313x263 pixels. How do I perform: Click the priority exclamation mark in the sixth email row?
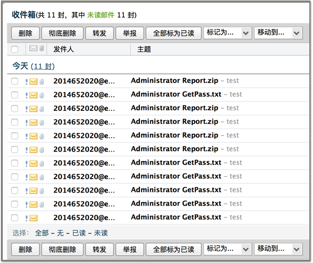[26, 150]
